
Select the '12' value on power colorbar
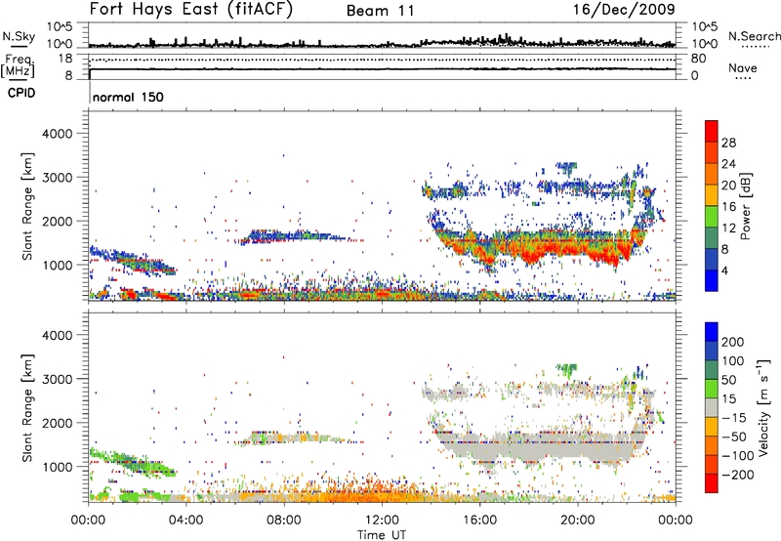(728, 229)
